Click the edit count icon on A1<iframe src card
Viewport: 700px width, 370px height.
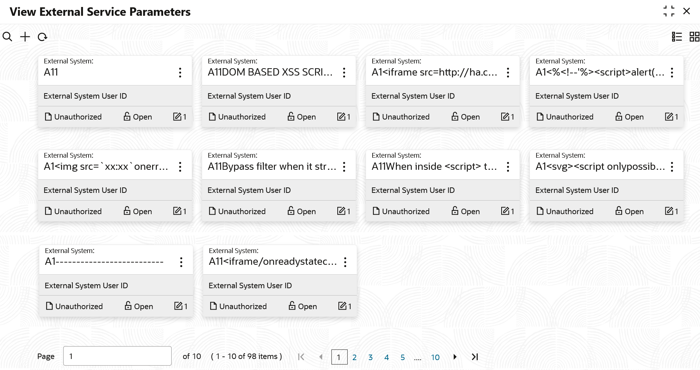pos(505,117)
